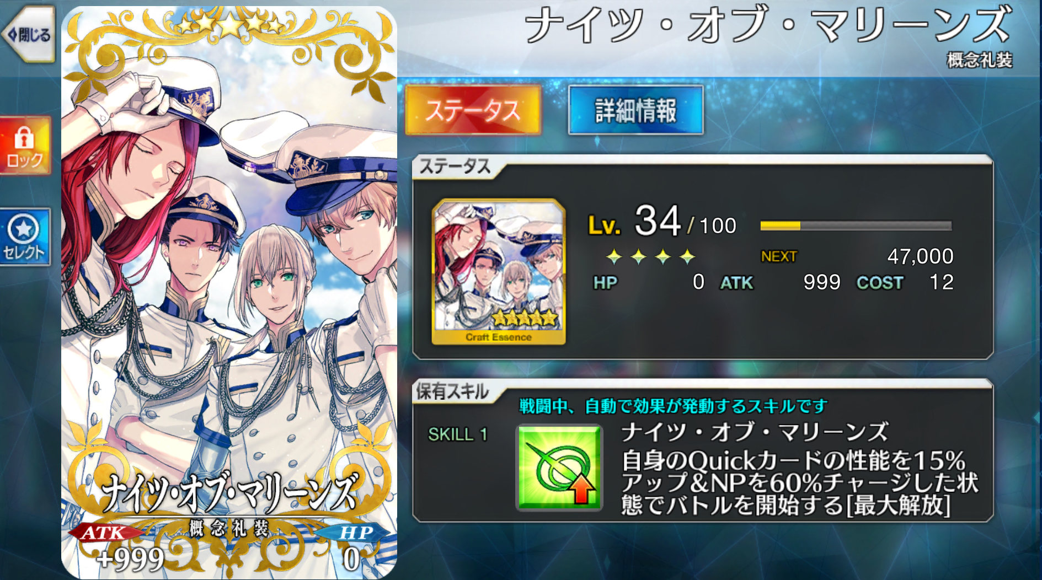Close the card detail with 閉じる button

tap(29, 35)
